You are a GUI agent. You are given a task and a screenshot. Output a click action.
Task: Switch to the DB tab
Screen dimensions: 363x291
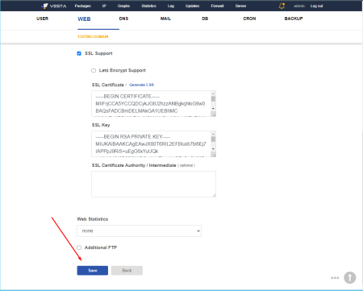tap(205, 19)
